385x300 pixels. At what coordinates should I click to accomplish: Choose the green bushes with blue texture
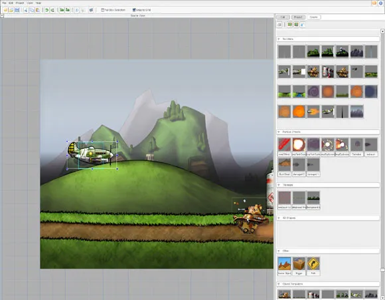click(299, 92)
